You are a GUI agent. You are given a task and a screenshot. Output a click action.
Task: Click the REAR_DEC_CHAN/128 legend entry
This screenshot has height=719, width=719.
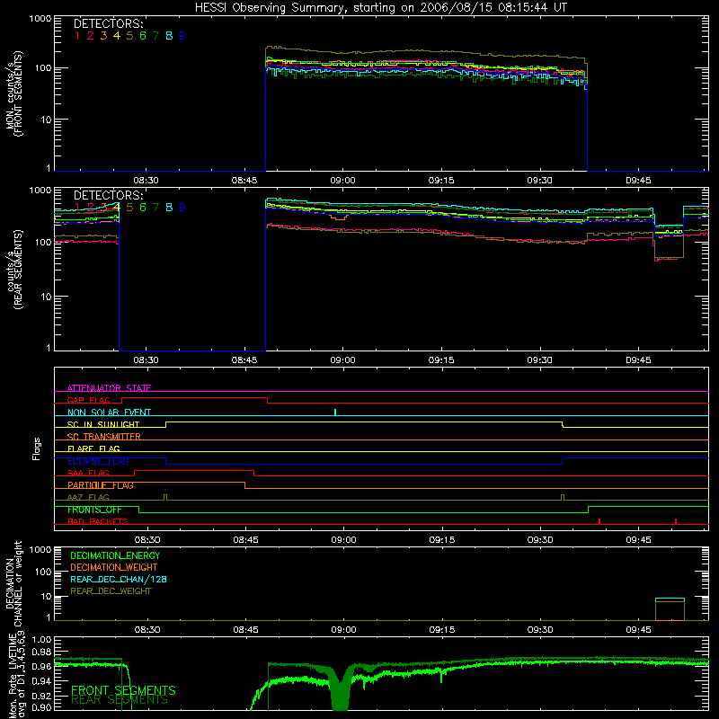(119, 579)
